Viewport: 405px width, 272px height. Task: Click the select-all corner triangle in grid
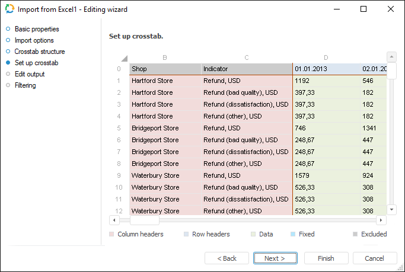124,58
